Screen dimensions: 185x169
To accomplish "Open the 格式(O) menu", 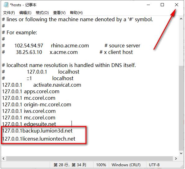I will 42,13.
